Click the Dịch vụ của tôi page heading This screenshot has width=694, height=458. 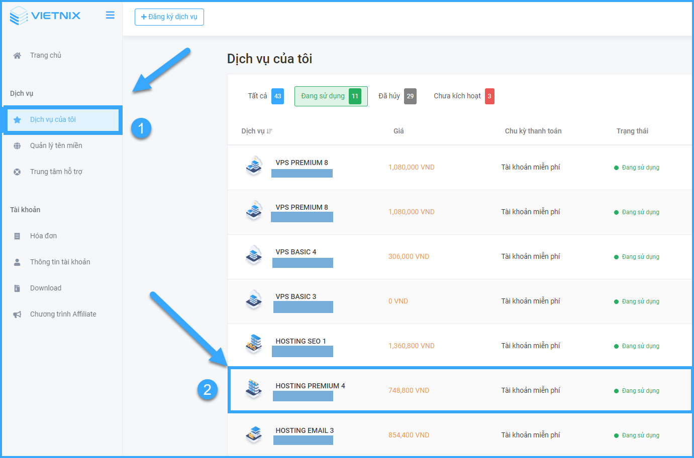[269, 59]
